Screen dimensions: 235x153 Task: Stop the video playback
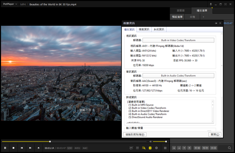point(13,148)
